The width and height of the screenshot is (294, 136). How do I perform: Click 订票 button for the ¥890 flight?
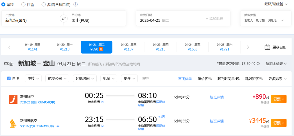(278, 99)
